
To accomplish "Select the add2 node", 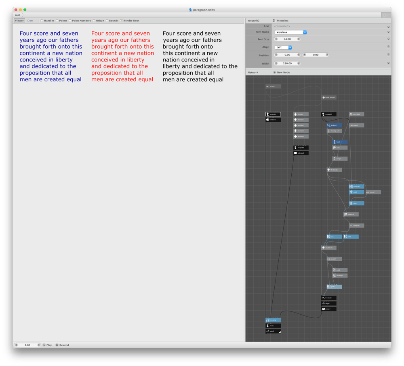I will point(340,270).
